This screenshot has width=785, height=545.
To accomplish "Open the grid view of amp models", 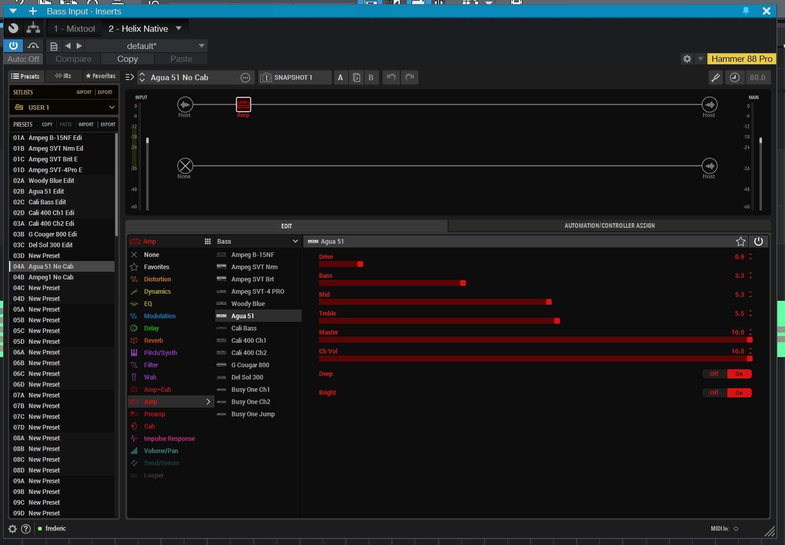I will tap(207, 242).
